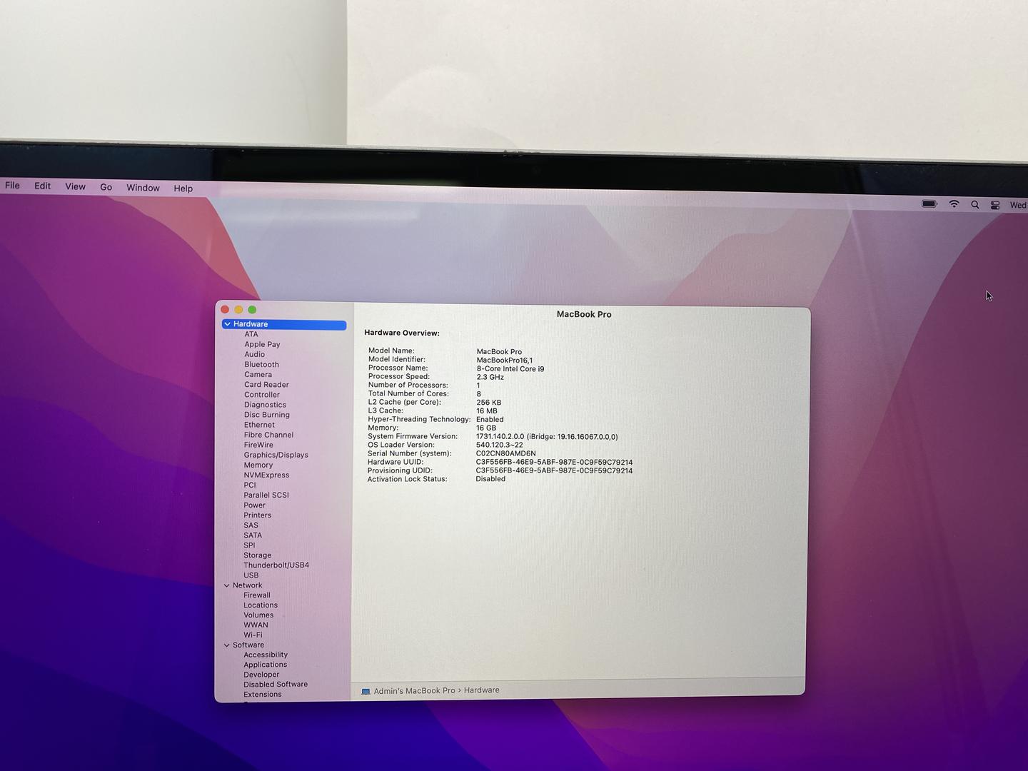Select Camera in the sidebar
The height and width of the screenshot is (771, 1028).
point(258,374)
